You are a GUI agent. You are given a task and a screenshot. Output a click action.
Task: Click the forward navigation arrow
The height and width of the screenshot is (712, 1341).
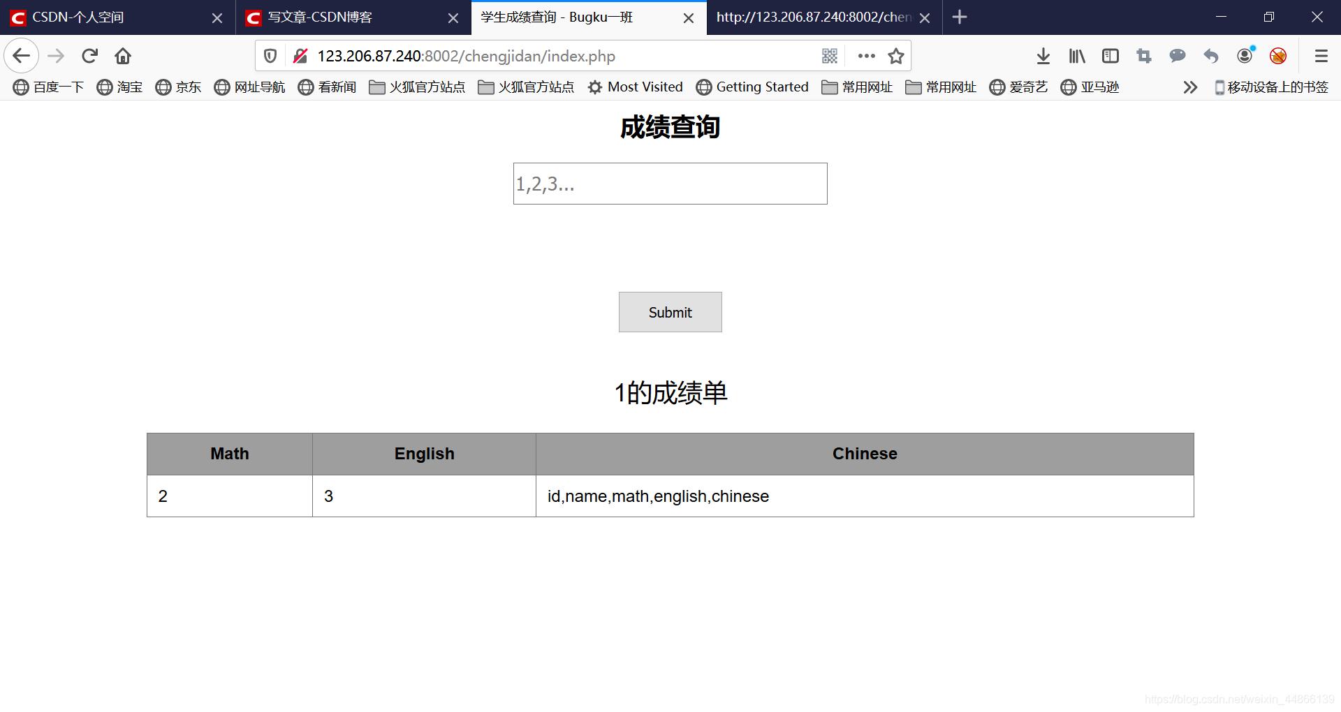(x=56, y=56)
